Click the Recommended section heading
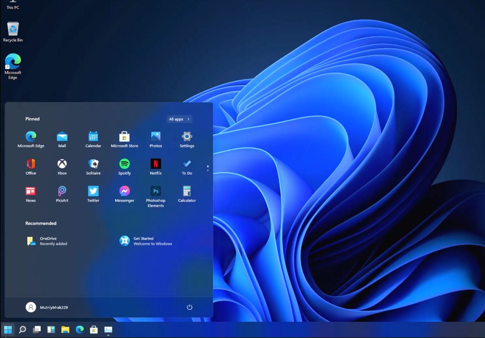This screenshot has height=338, width=485. 41,223
